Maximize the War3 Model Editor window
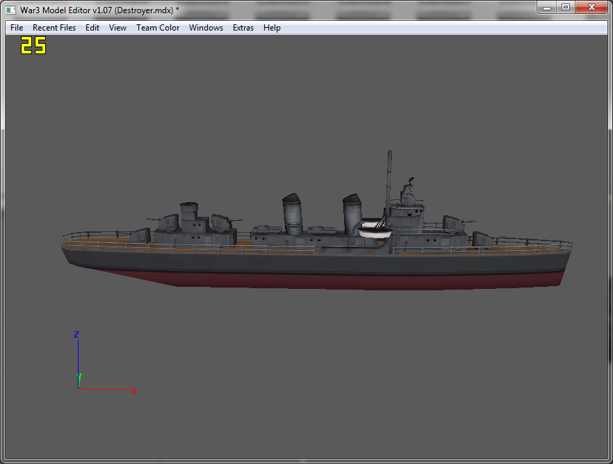613x464 pixels. click(565, 8)
